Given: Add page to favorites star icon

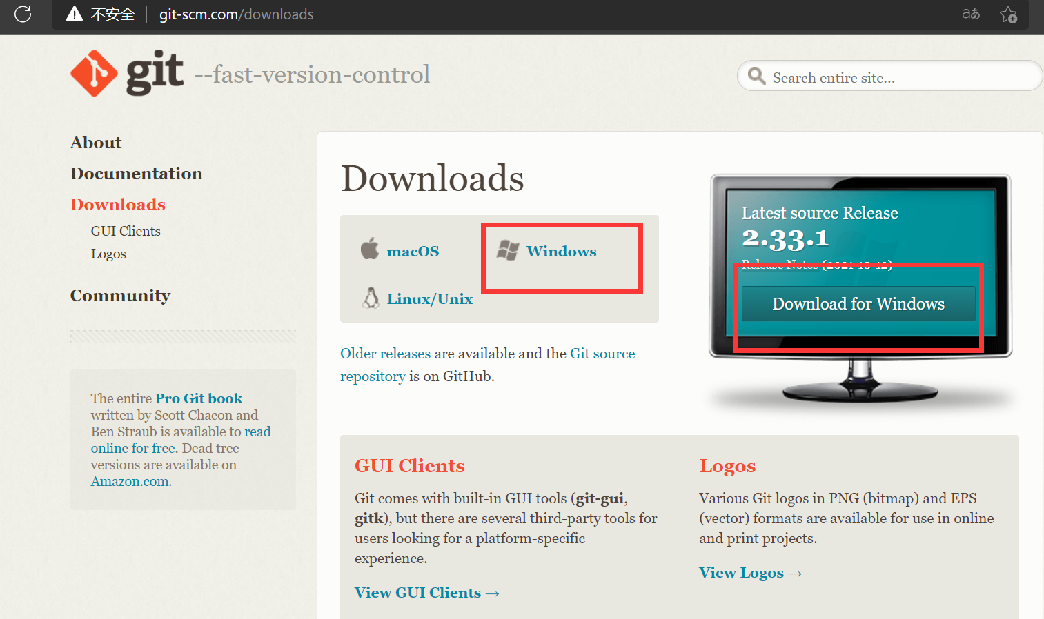Looking at the screenshot, I should (x=1008, y=14).
